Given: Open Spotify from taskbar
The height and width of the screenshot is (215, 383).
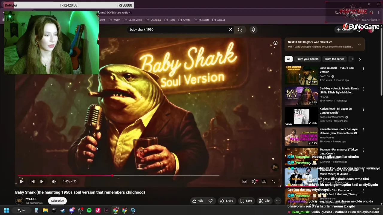Looking at the screenshot, I should pos(89,210).
